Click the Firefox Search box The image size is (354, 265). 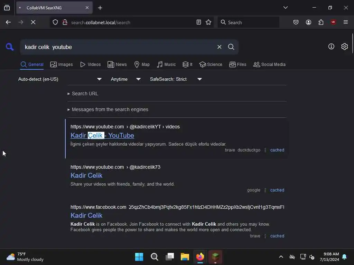coord(248,22)
